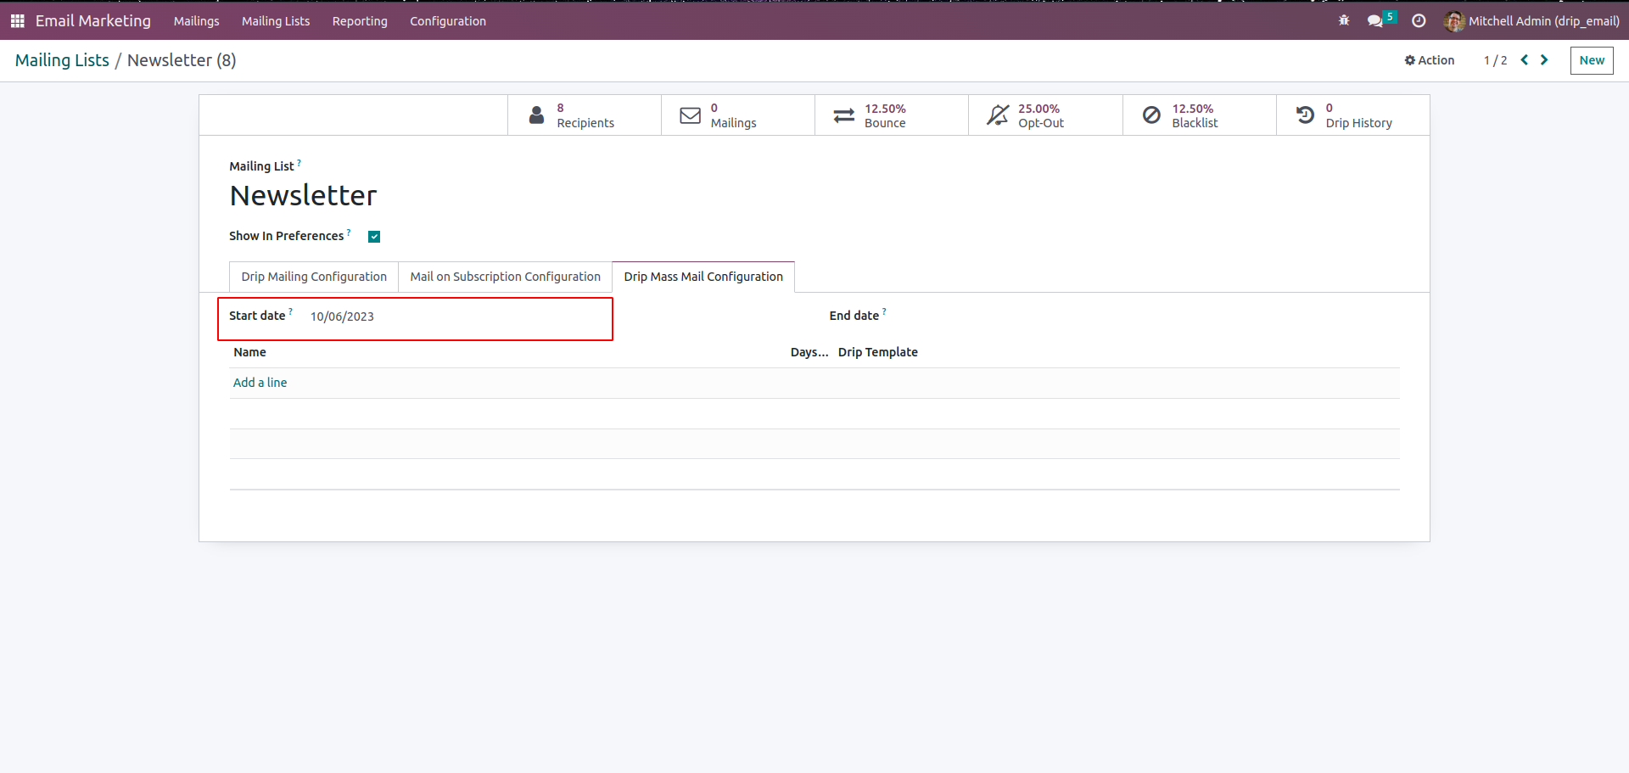The height and width of the screenshot is (773, 1629).
Task: Go back to Mailing Lists breadcrumb
Action: click(x=62, y=60)
